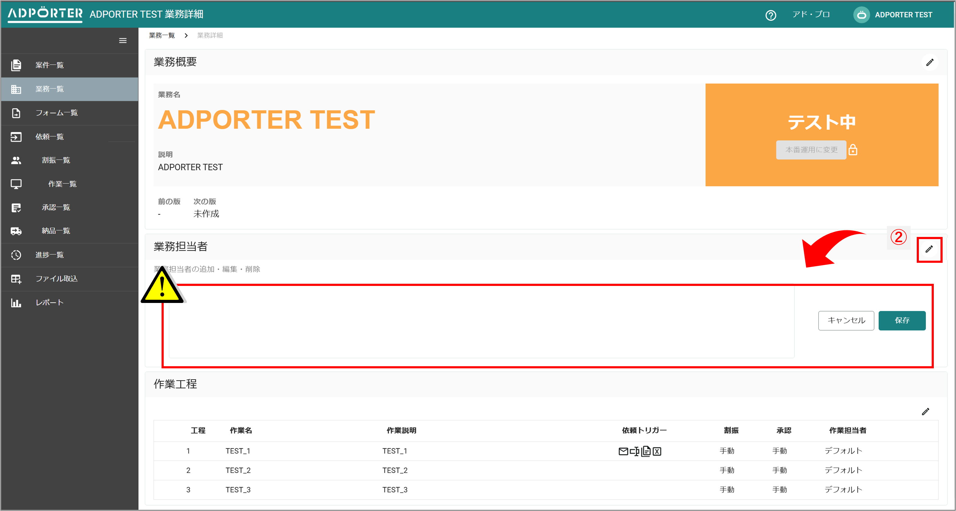The height and width of the screenshot is (511, 956).
Task: Click the 作業担当者 column header
Action: [x=848, y=430]
